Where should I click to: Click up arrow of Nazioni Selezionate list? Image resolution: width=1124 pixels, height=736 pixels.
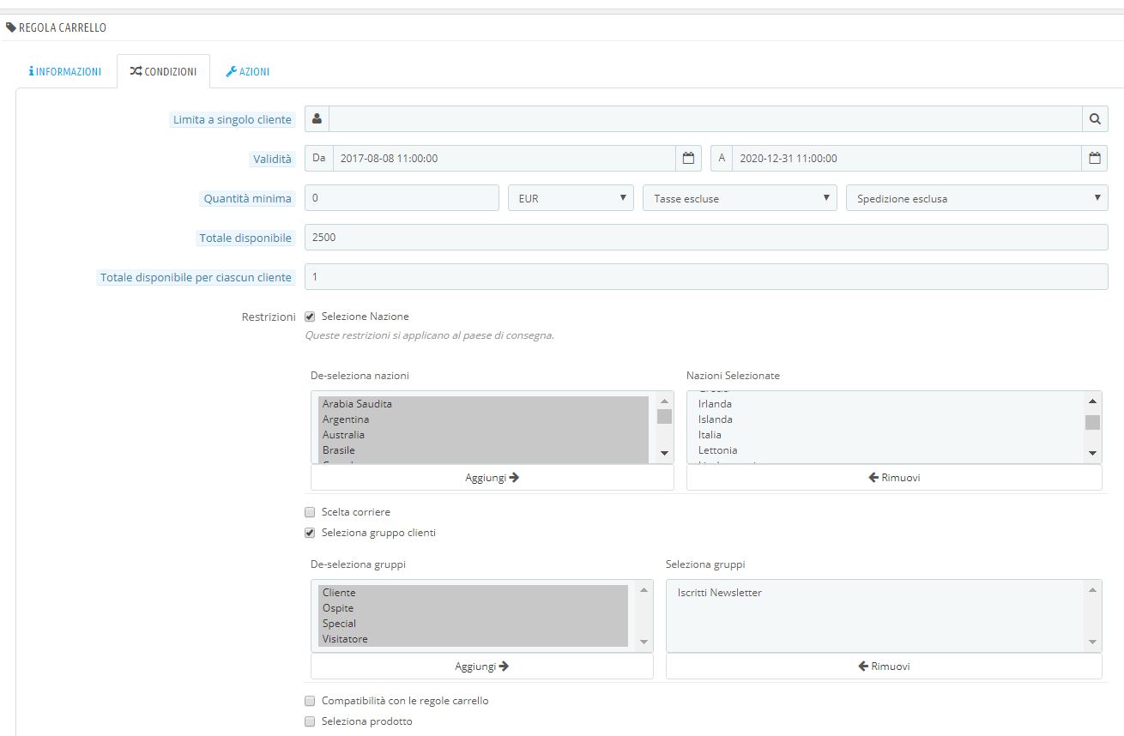pyautogui.click(x=1092, y=401)
